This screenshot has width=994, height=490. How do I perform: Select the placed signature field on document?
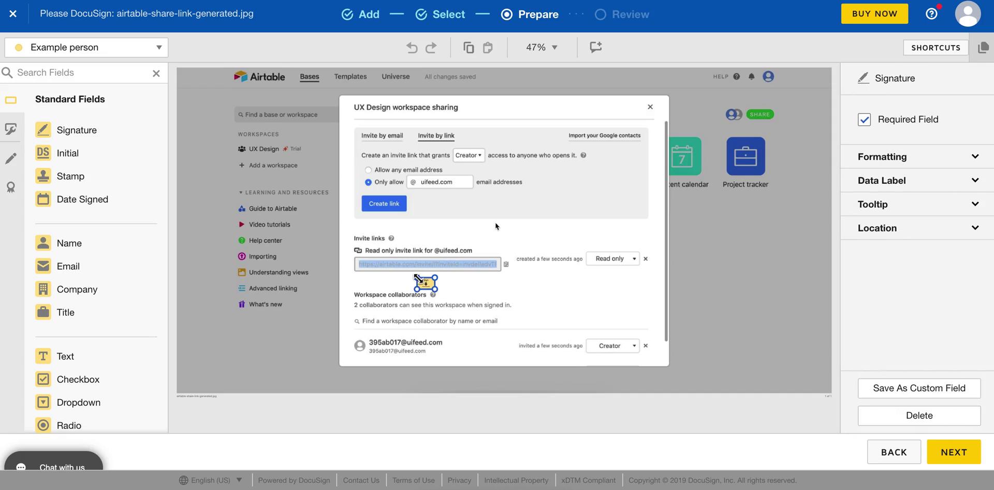[426, 283]
